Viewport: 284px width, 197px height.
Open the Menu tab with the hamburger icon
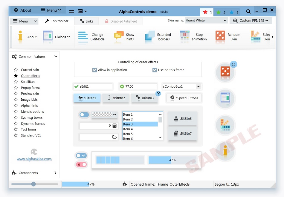pyautogui.click(x=24, y=21)
